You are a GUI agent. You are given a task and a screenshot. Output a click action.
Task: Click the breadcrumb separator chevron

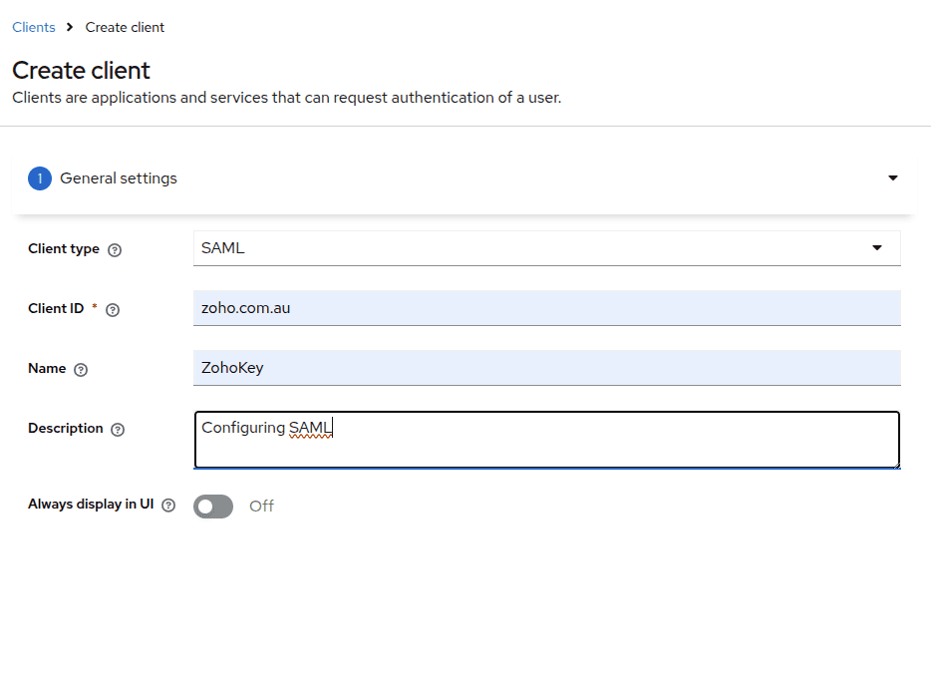point(71,28)
